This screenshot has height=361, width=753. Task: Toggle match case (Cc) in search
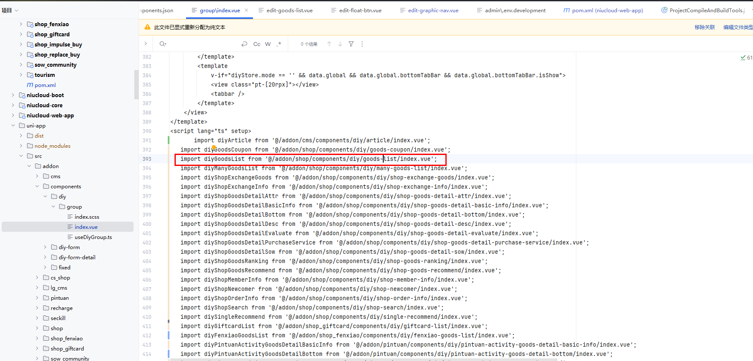256,44
